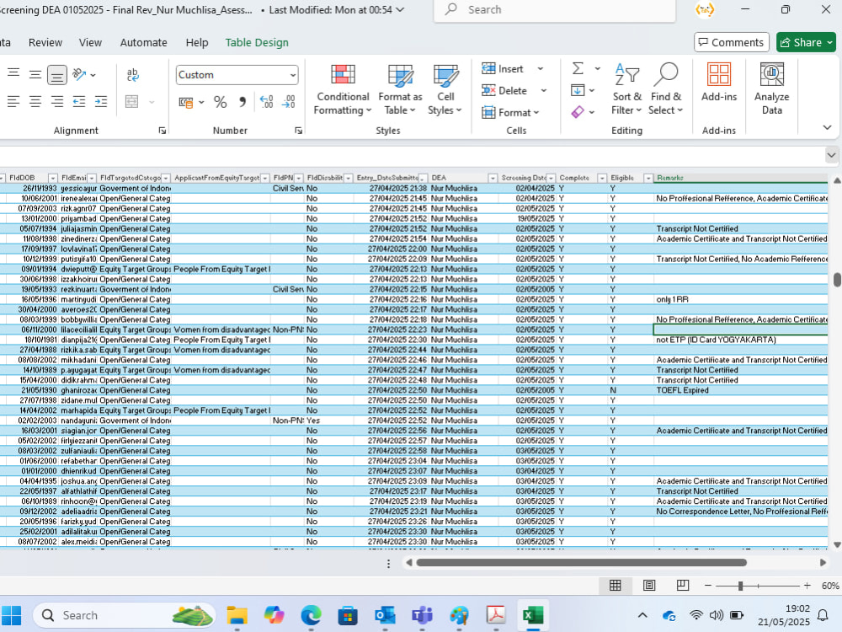Open the Table Design tab
The width and height of the screenshot is (842, 632).
coord(257,42)
